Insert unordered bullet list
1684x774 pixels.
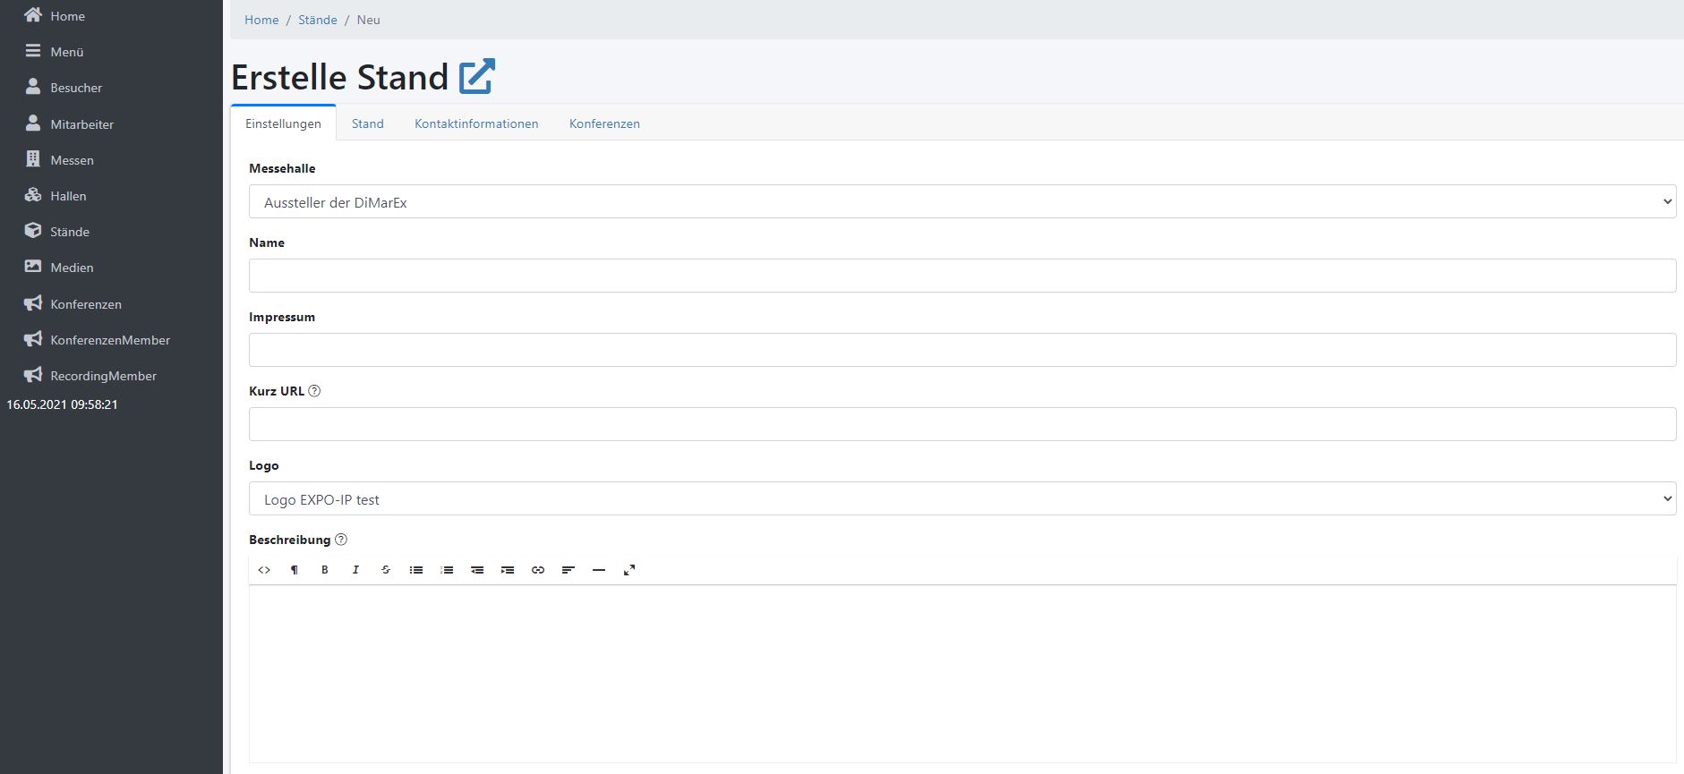(416, 570)
